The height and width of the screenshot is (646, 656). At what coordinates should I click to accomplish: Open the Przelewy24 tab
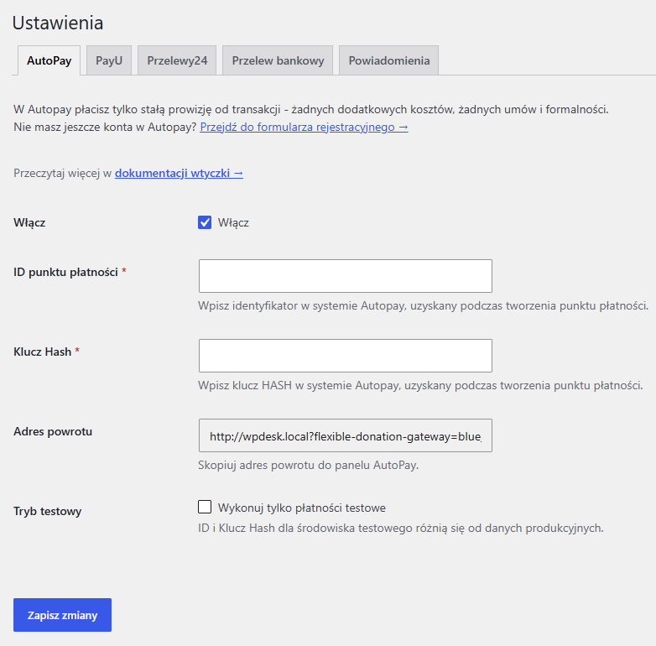177,60
